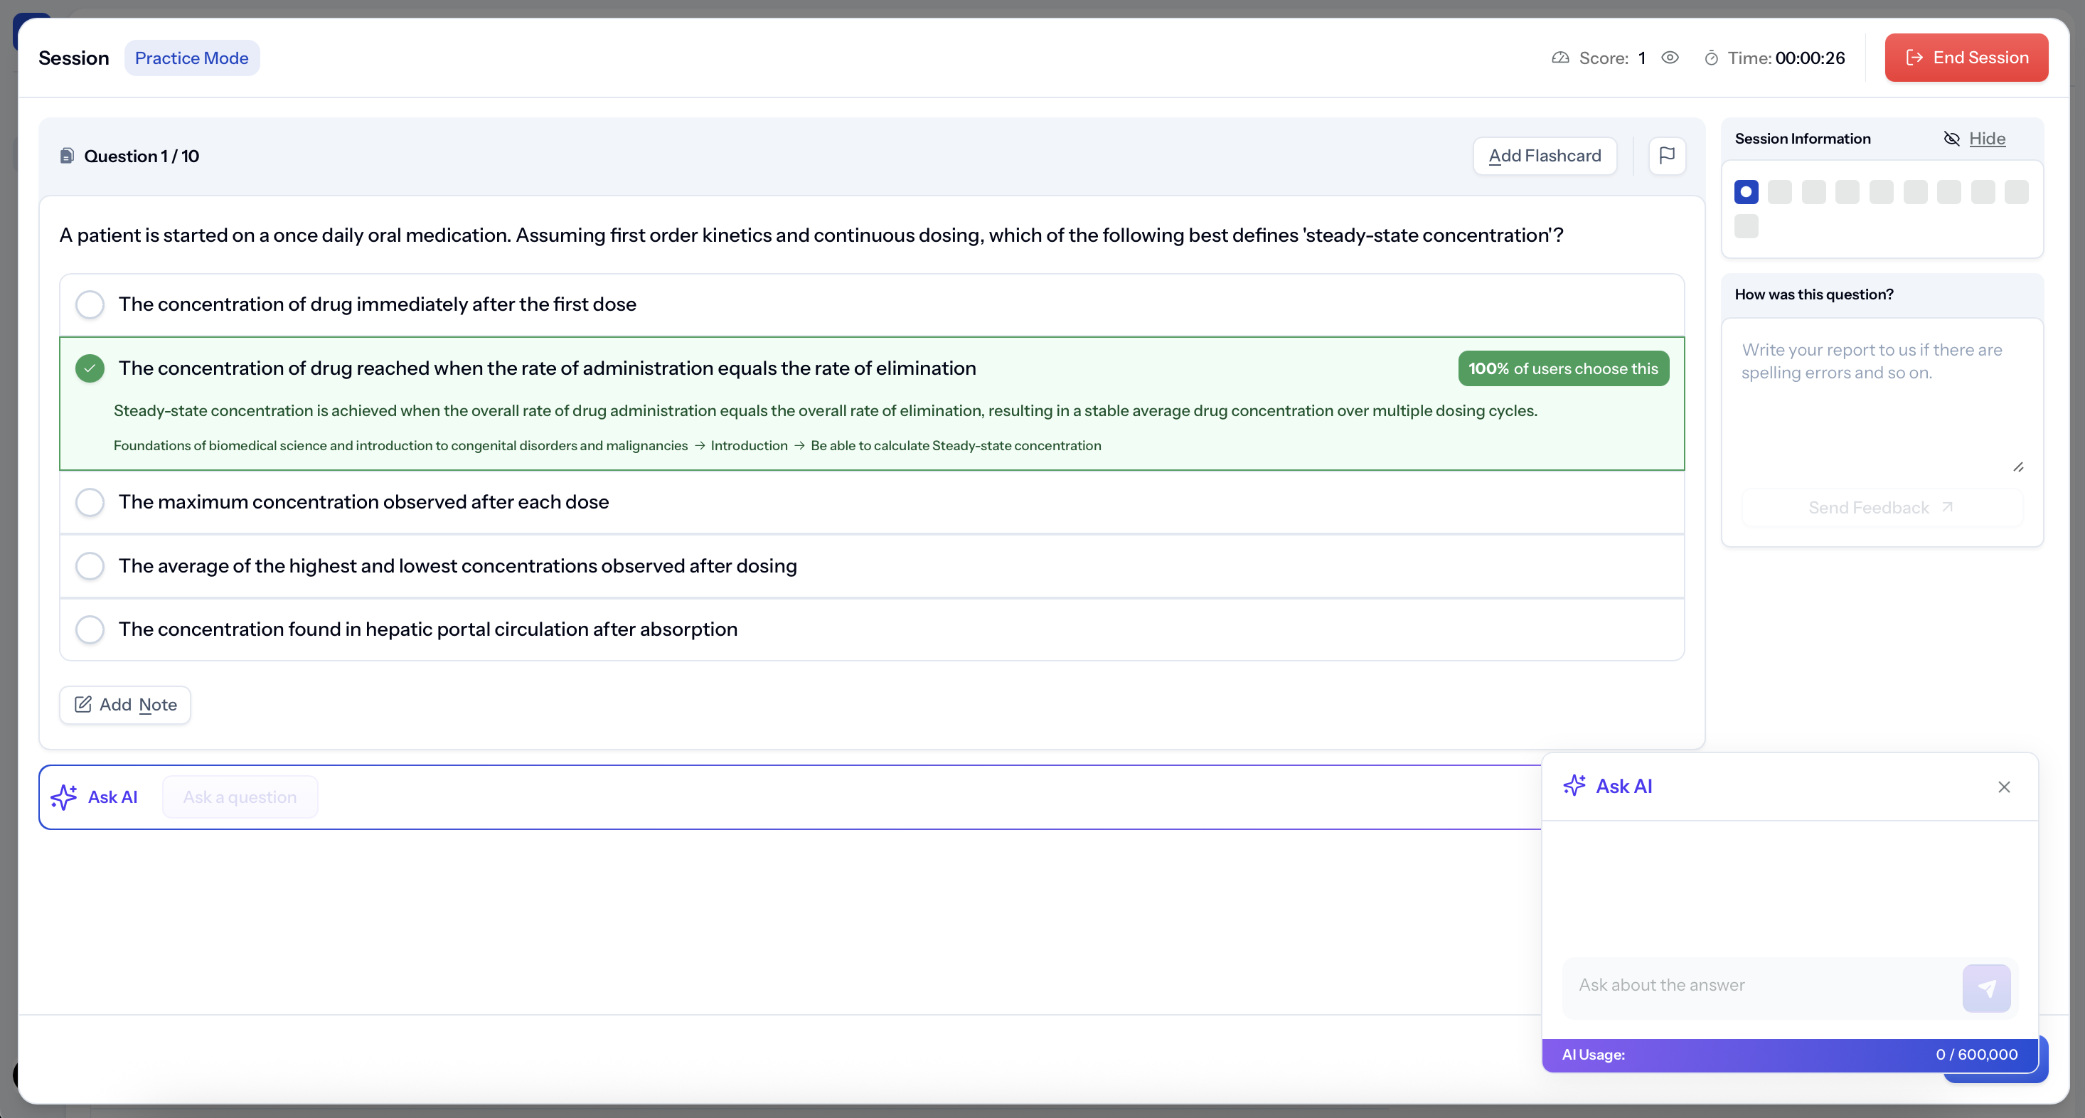Flag this question with the flag icon
This screenshot has height=1118, width=2085.
point(1667,156)
